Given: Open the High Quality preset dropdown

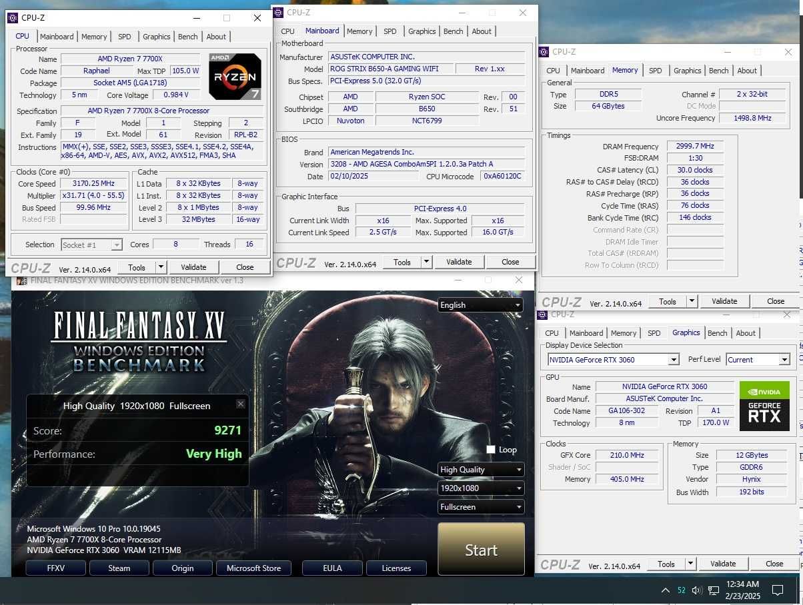Looking at the screenshot, I should coord(481,470).
